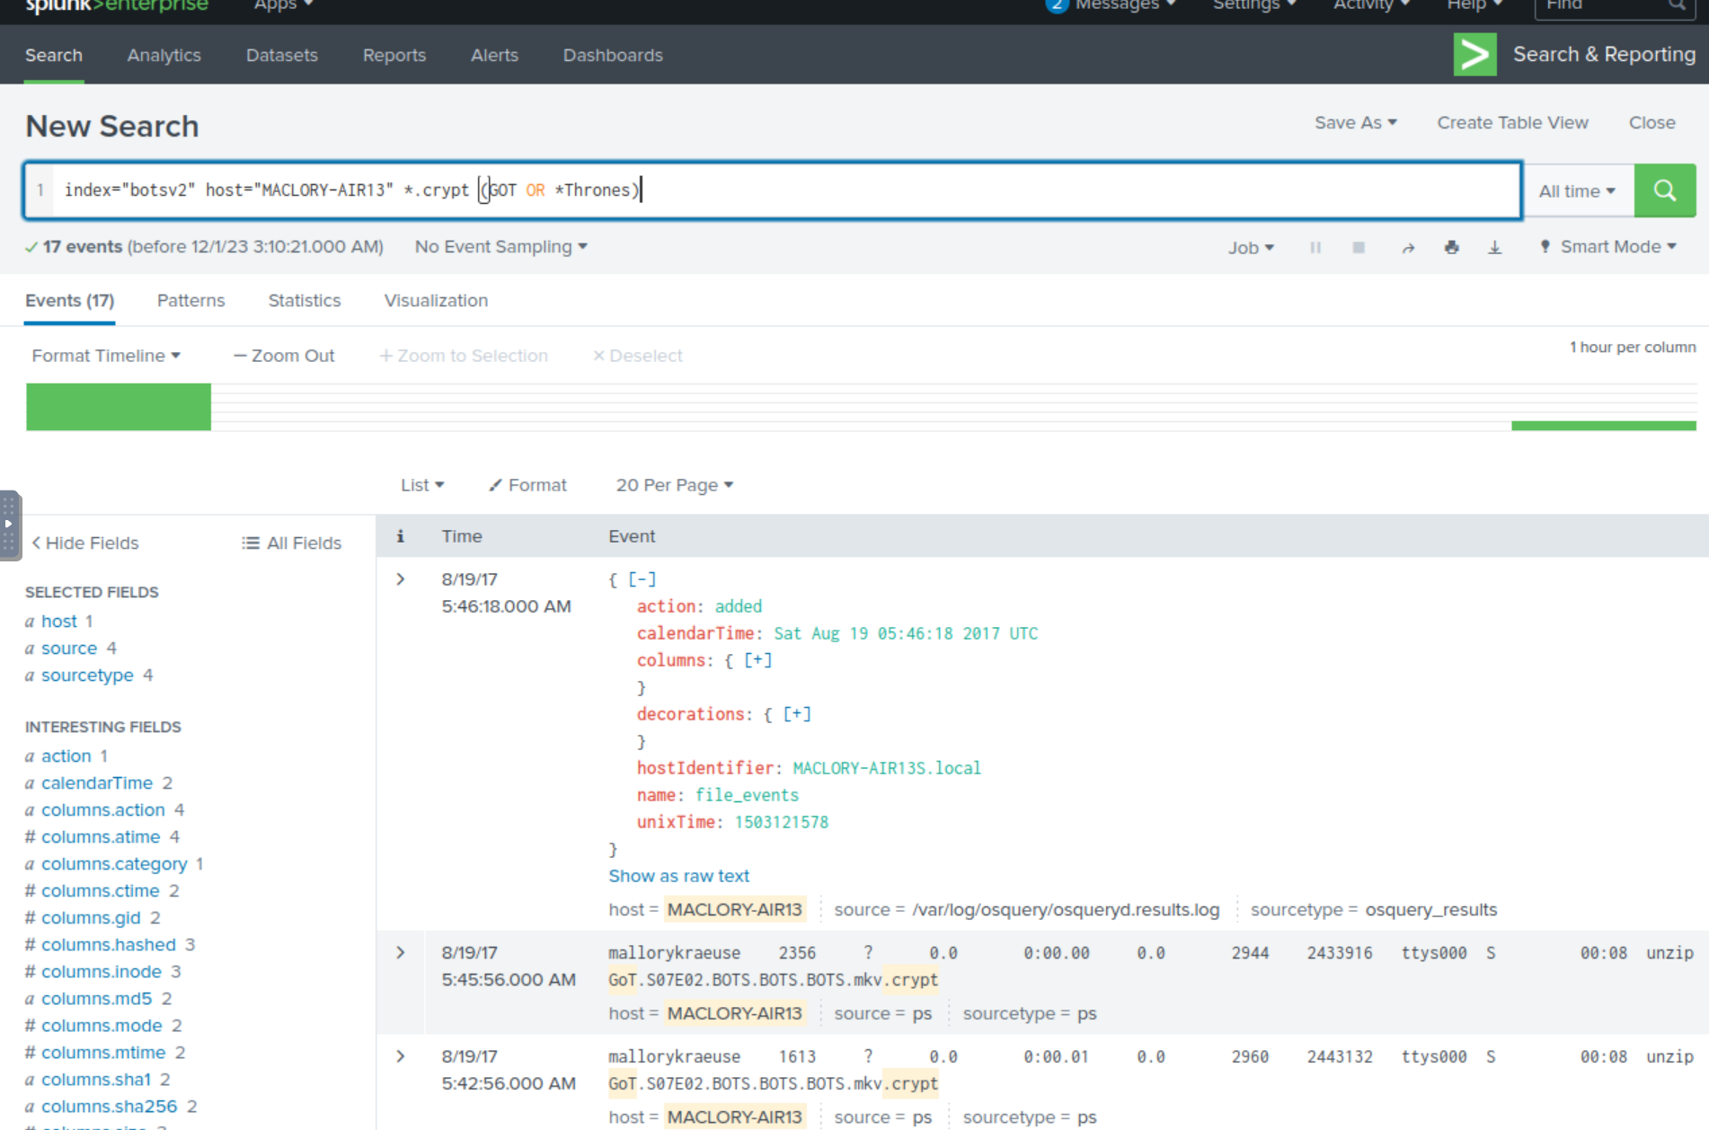Image resolution: width=1709 pixels, height=1130 pixels.
Task: Click Zoom Out on timeline
Action: [284, 356]
